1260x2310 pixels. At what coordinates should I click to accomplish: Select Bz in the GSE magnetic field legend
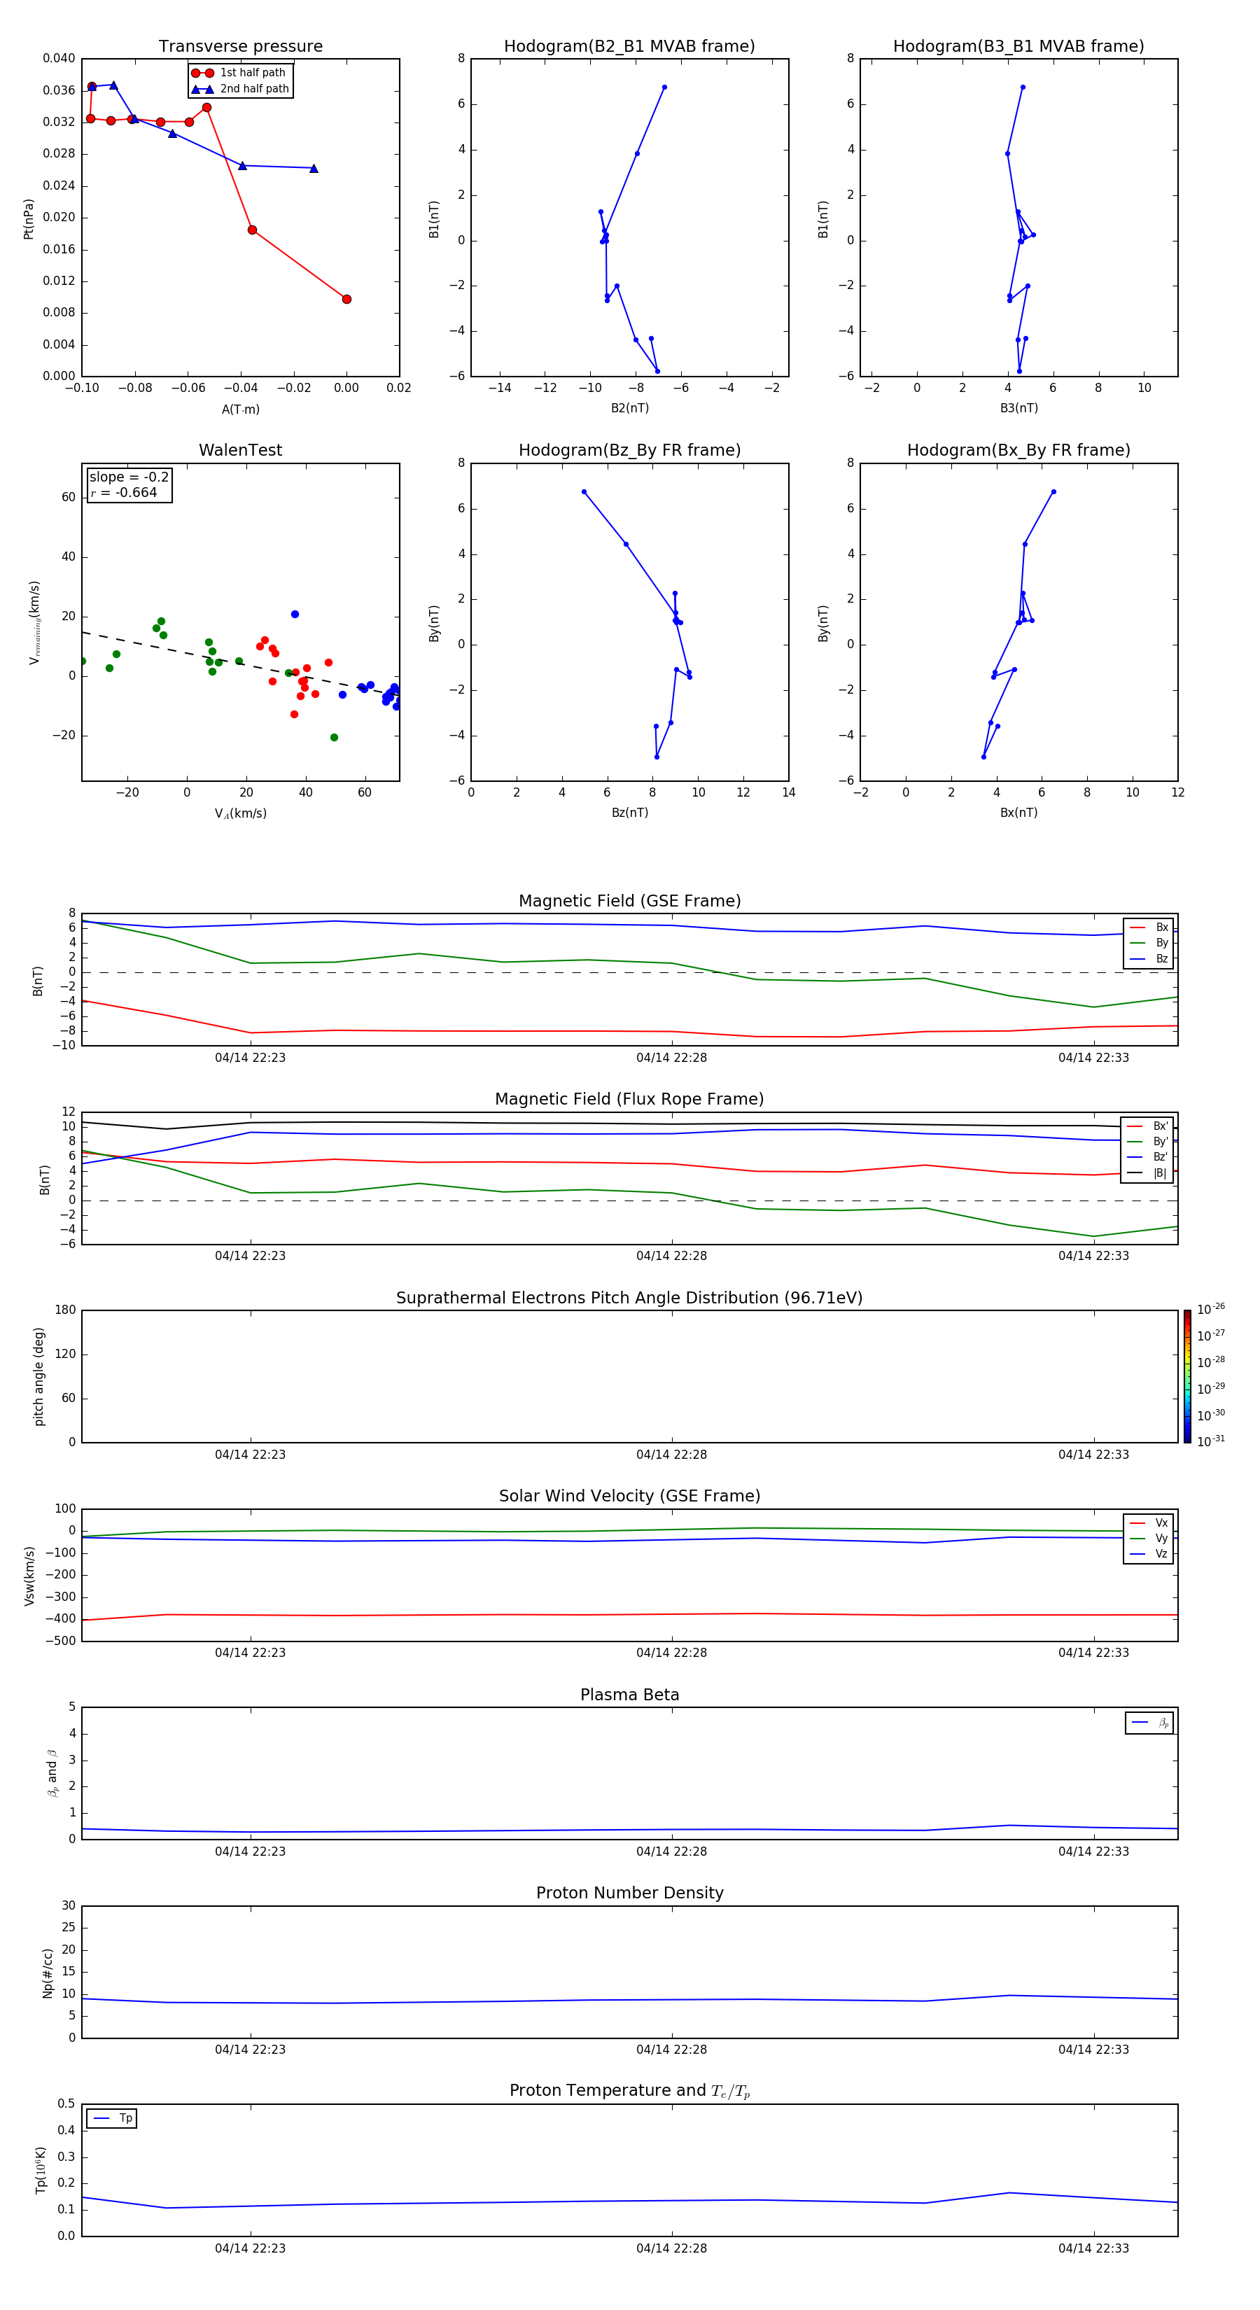(1149, 958)
